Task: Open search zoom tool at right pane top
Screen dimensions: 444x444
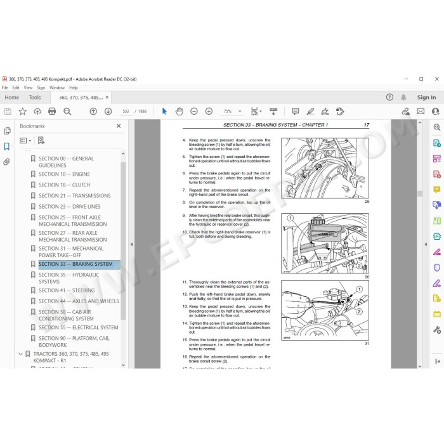Action: pos(436,127)
